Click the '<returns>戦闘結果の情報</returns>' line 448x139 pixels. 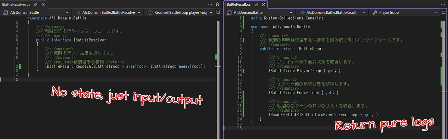(x=85, y=62)
